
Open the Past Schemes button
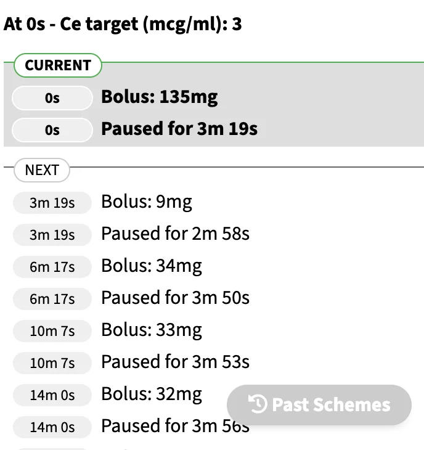[x=319, y=404]
